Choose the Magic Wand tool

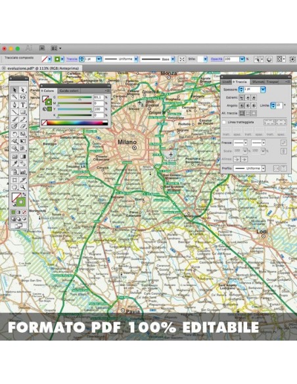pyautogui.click(x=14, y=97)
